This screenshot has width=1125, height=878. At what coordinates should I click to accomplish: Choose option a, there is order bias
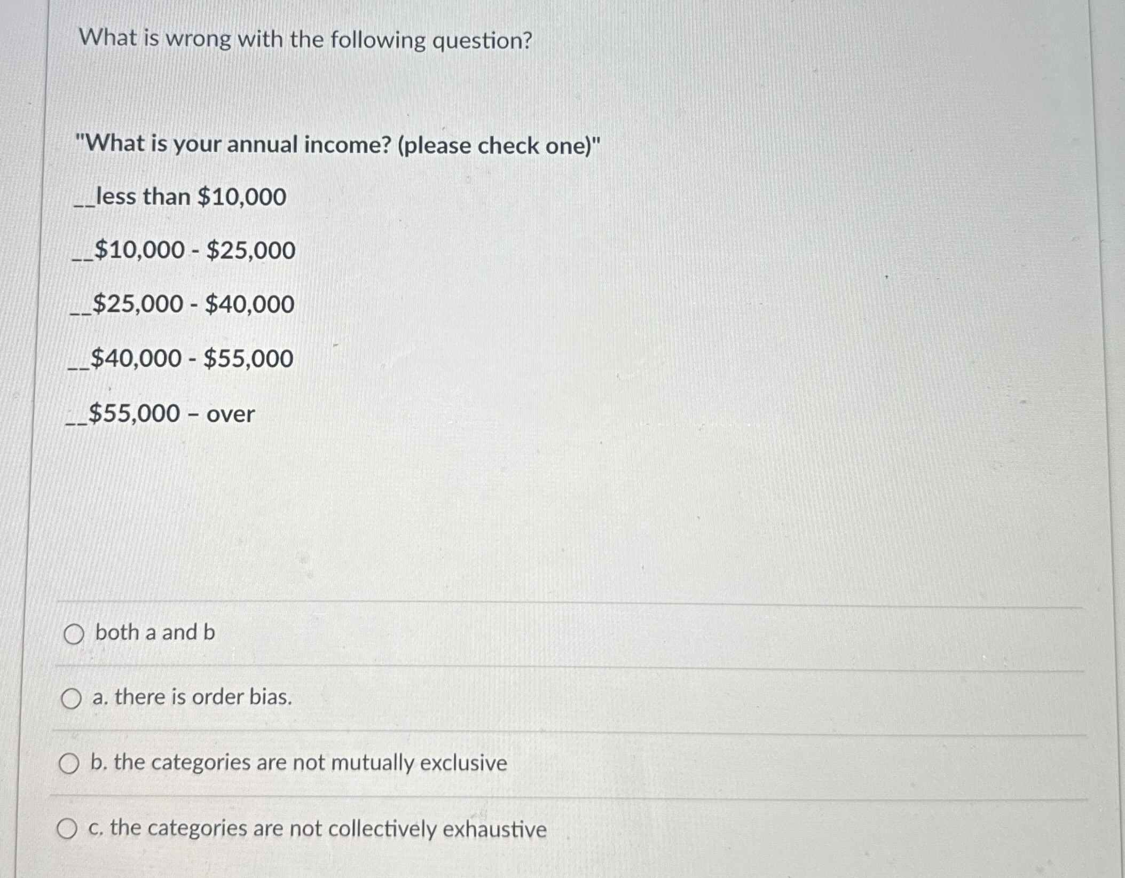tap(71, 699)
